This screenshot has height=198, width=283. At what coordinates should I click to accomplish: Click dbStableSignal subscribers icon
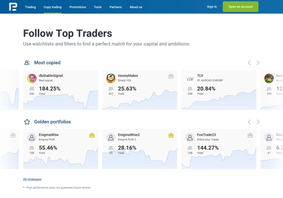(32, 89)
